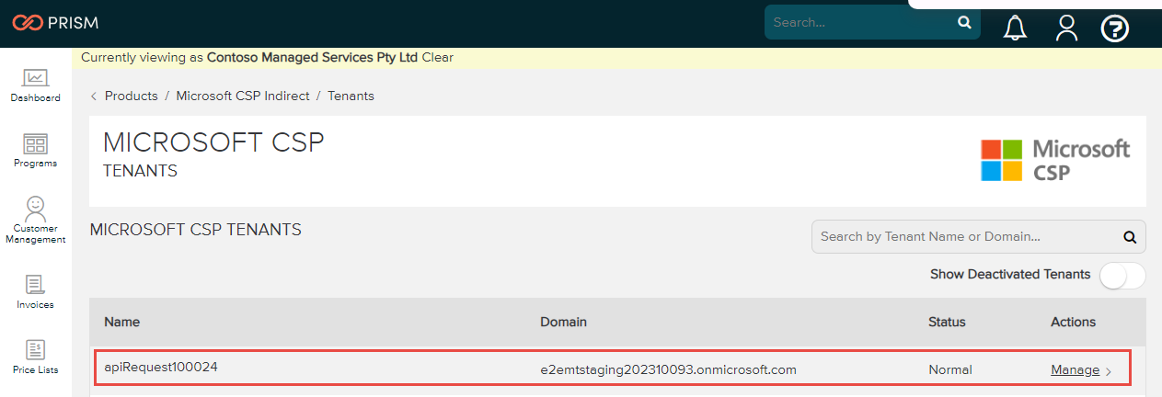The image size is (1162, 397).
Task: Click the chevron next to Manage
Action: tap(1109, 371)
